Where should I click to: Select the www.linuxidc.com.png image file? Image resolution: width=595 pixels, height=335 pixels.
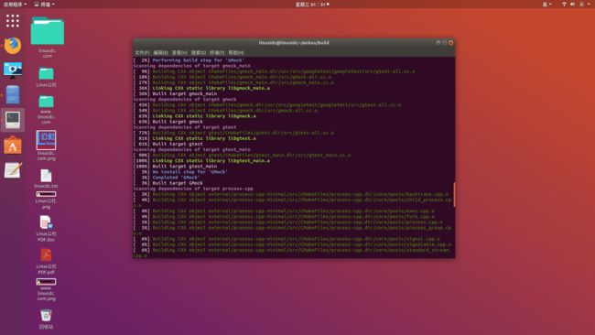pos(47,282)
